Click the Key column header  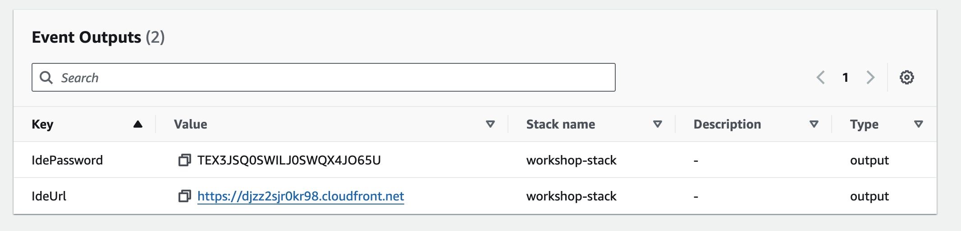click(x=43, y=124)
